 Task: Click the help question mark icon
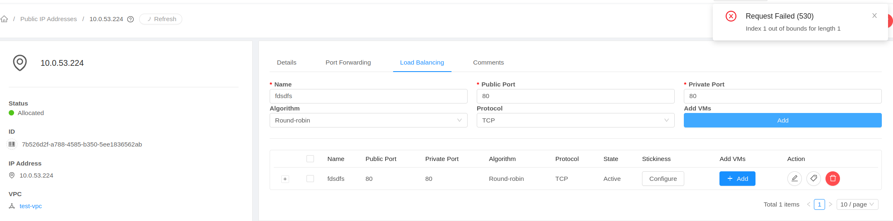point(130,19)
